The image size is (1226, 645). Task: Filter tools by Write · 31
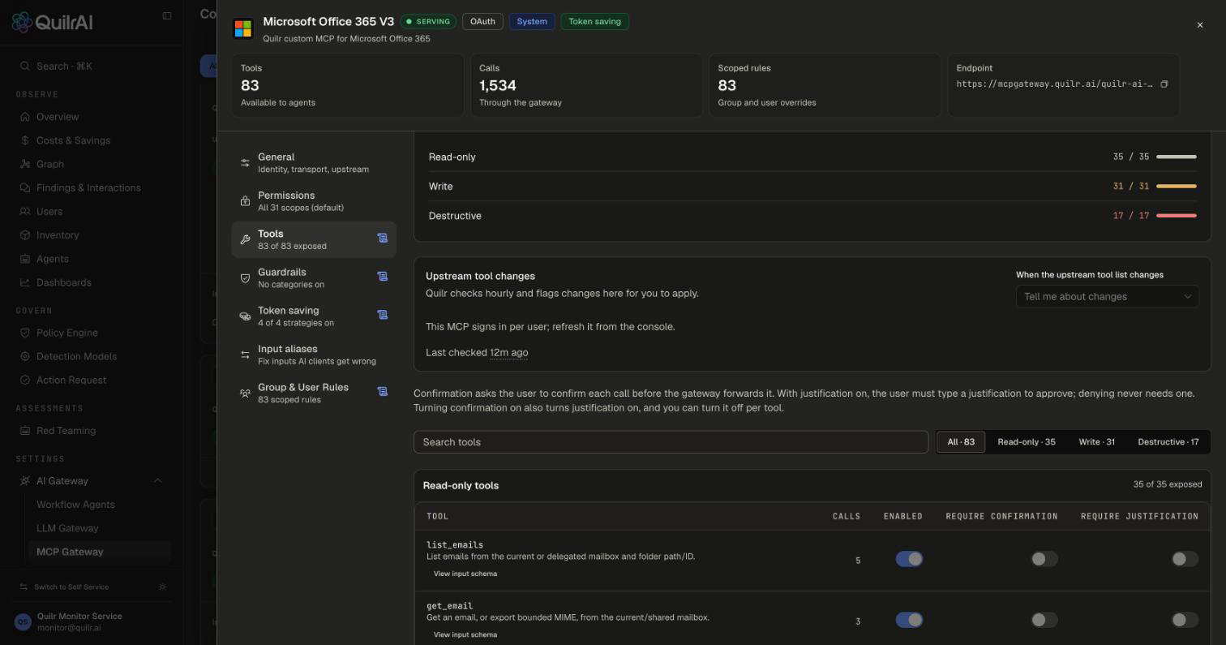pyautogui.click(x=1096, y=442)
